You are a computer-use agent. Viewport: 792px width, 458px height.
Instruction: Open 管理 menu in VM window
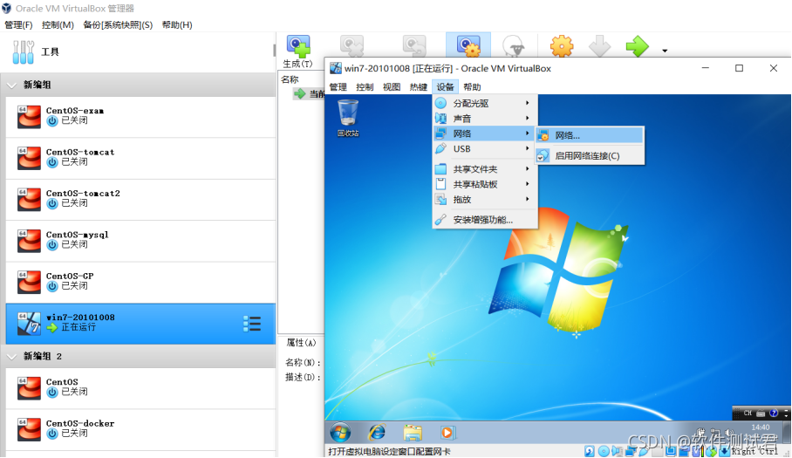pos(338,87)
